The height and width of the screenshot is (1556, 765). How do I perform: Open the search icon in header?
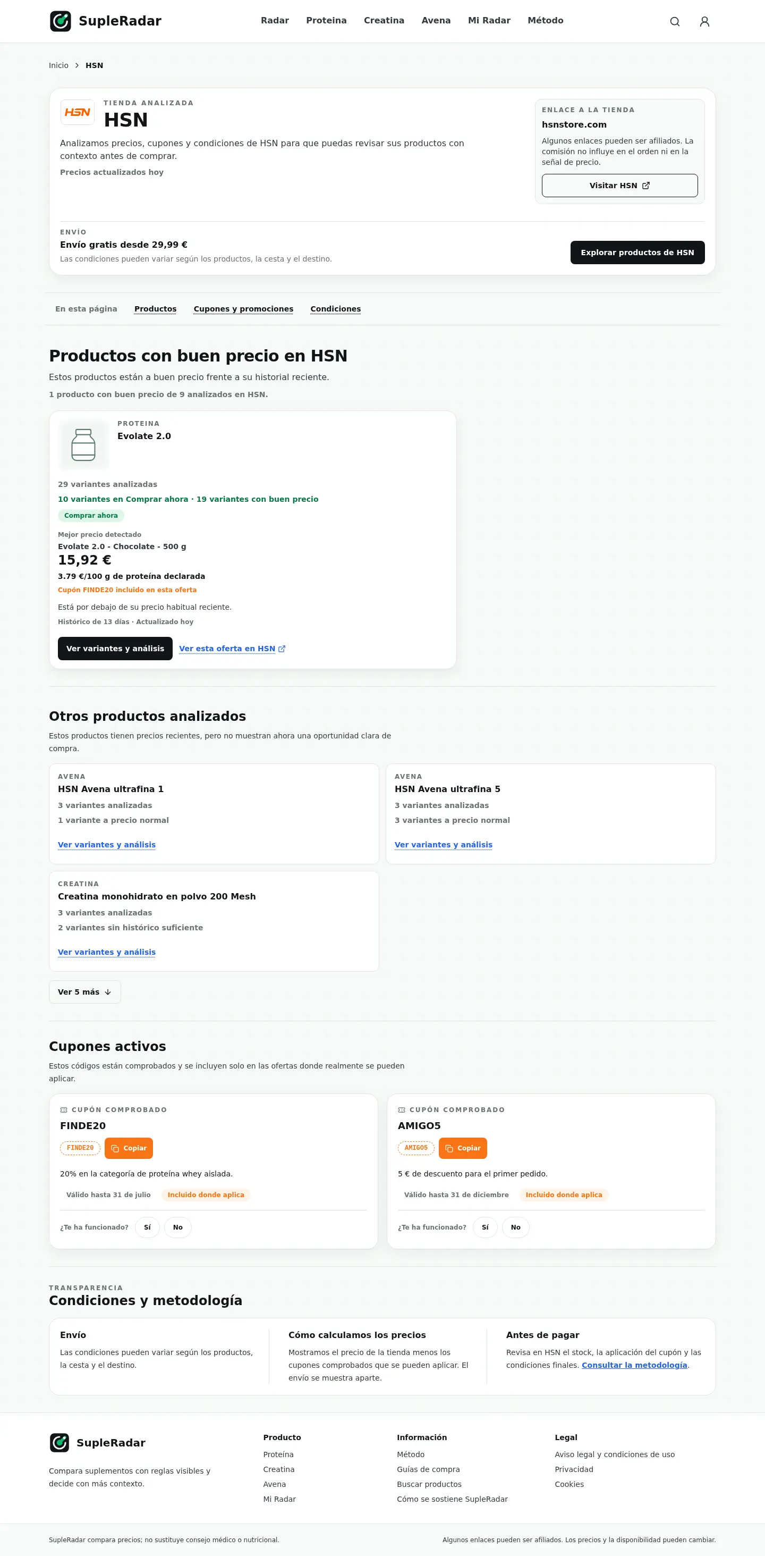(x=675, y=22)
